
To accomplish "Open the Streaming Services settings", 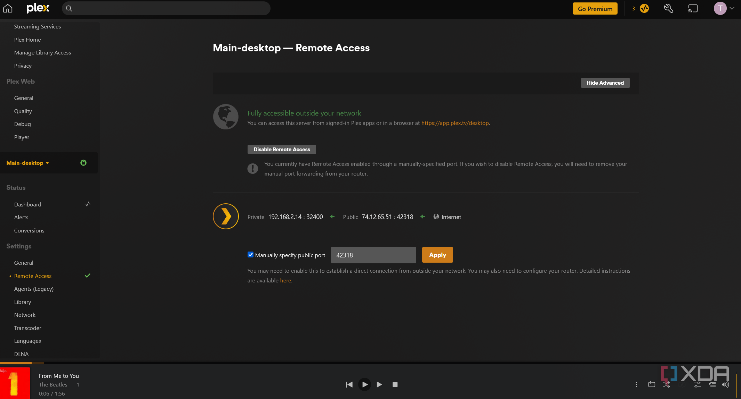I will pos(38,26).
